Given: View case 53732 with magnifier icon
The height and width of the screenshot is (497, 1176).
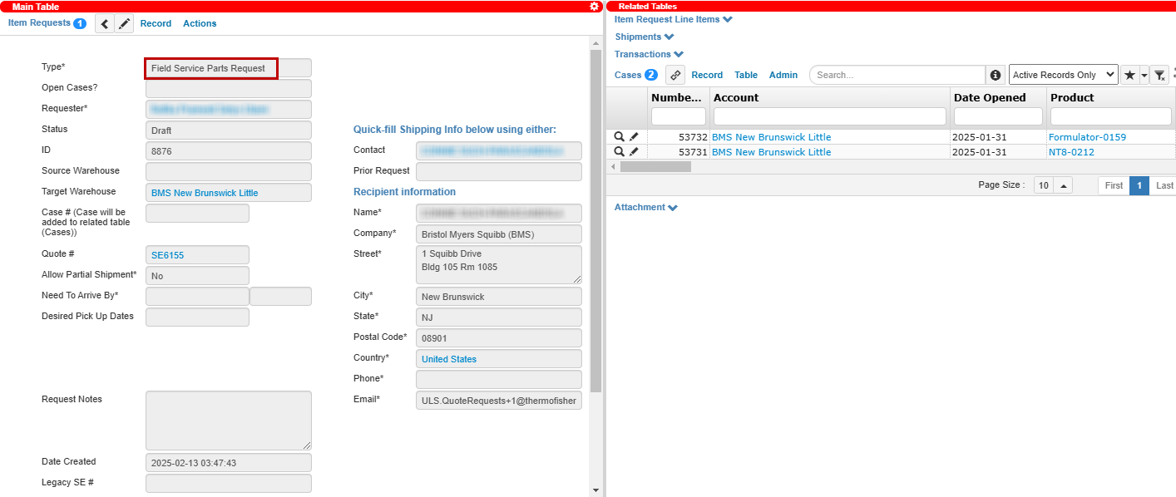Looking at the screenshot, I should click(619, 137).
